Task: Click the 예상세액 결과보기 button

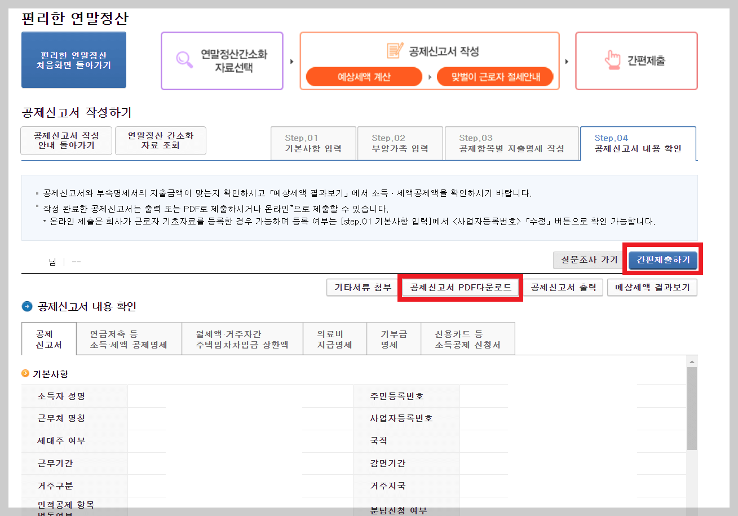Action: 652,287
